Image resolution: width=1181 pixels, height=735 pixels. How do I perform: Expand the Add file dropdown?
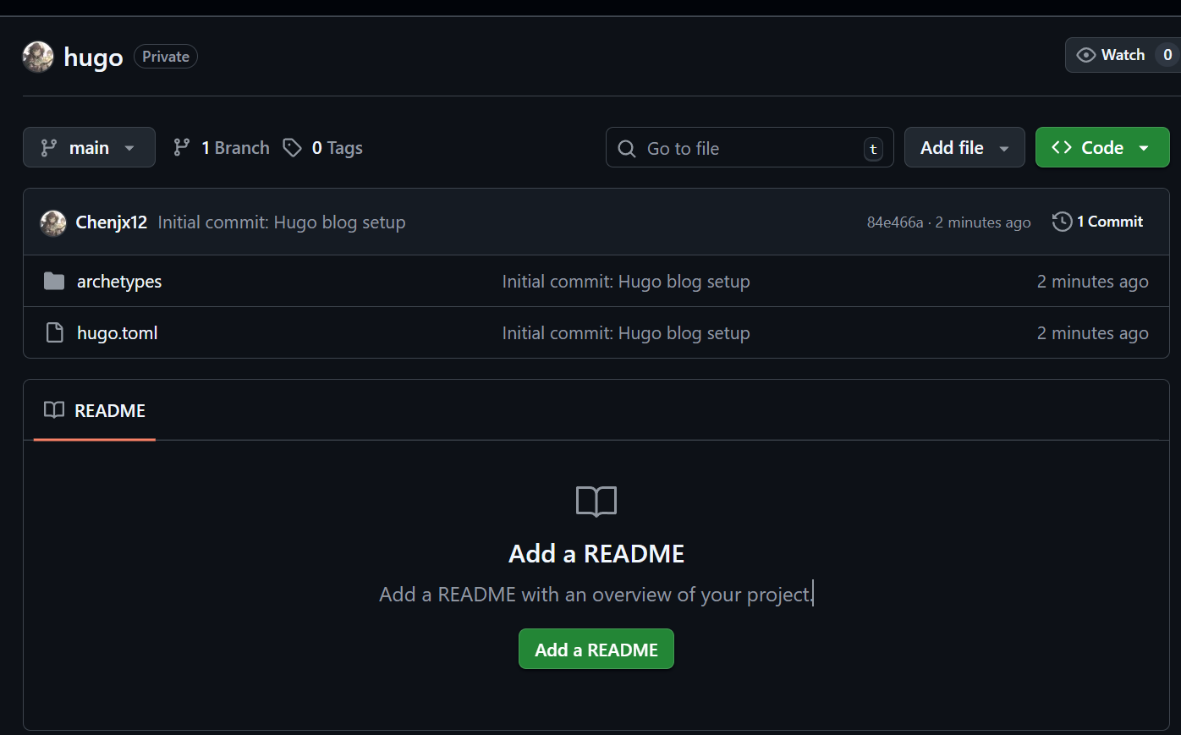click(964, 147)
